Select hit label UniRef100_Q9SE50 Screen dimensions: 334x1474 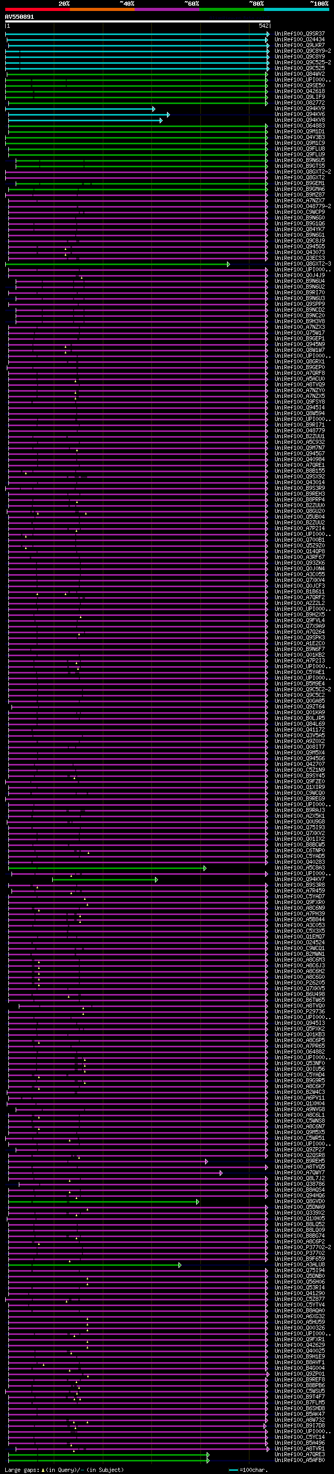(x=300, y=85)
